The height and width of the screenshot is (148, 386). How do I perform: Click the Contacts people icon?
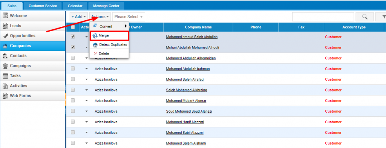tap(5, 56)
